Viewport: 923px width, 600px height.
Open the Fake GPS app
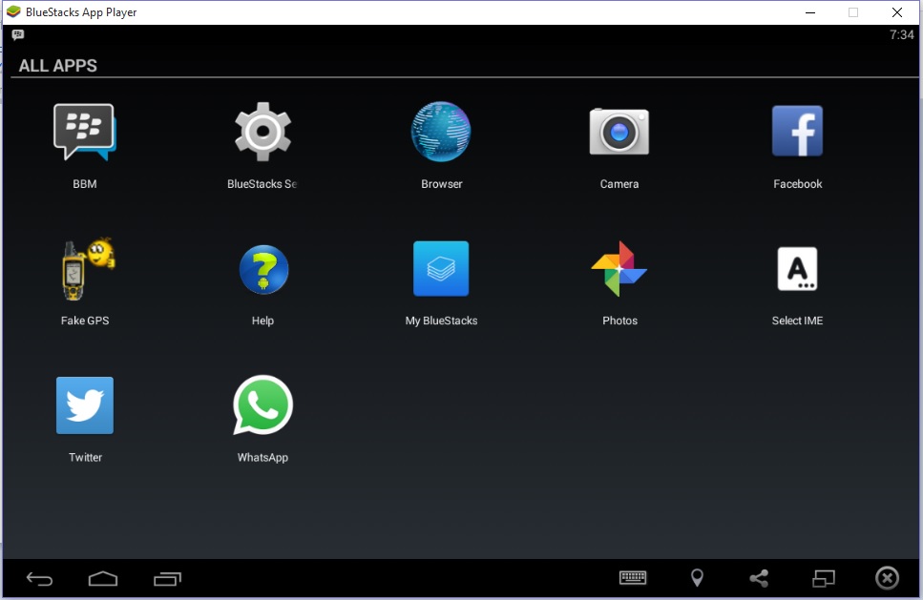click(88, 269)
